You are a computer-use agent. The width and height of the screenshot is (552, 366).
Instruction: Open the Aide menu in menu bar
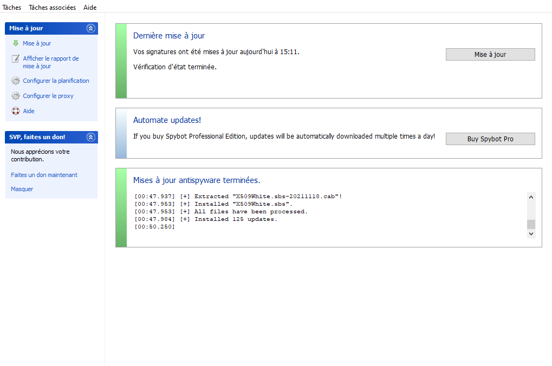click(90, 8)
